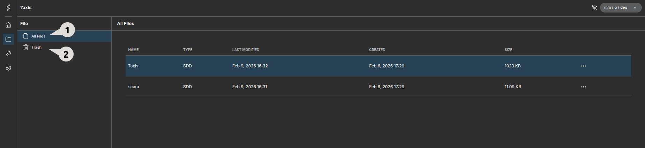This screenshot has width=645, height=148.
Task: Go to Home via sidebar house icon
Action: [8, 25]
